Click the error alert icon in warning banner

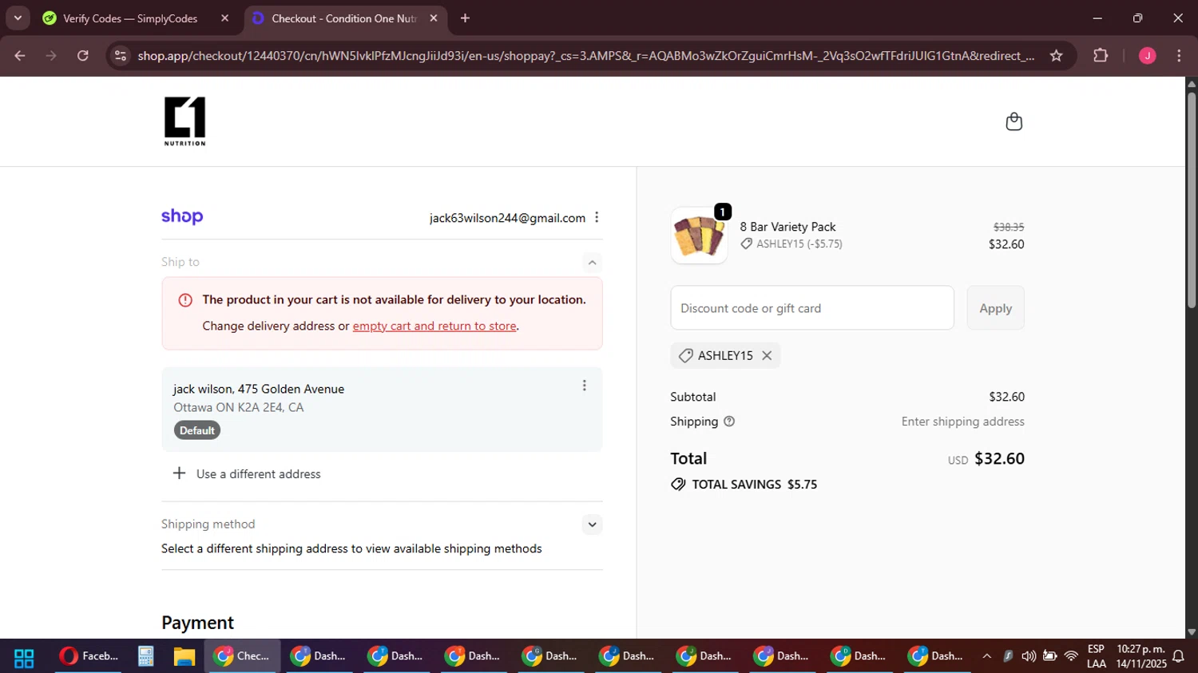[x=185, y=300]
